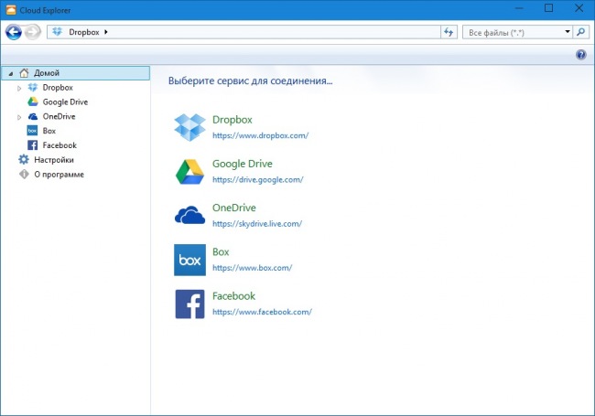Click the home icon beside Домой
Image resolution: width=595 pixels, height=416 pixels.
pos(24,73)
